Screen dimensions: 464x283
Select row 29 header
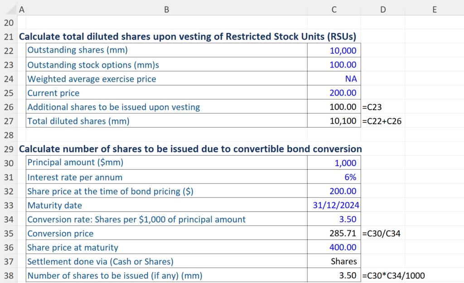point(9,149)
